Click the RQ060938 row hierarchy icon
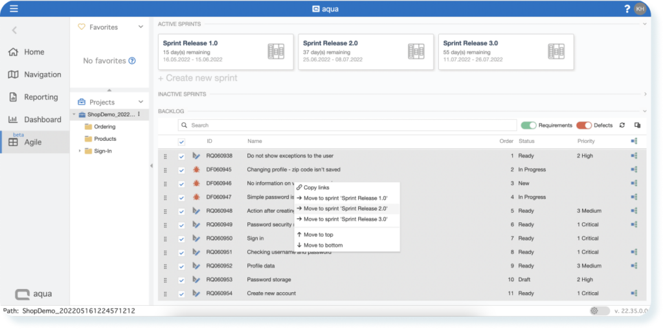Image resolution: width=663 pixels, height=329 pixels. coord(634,156)
